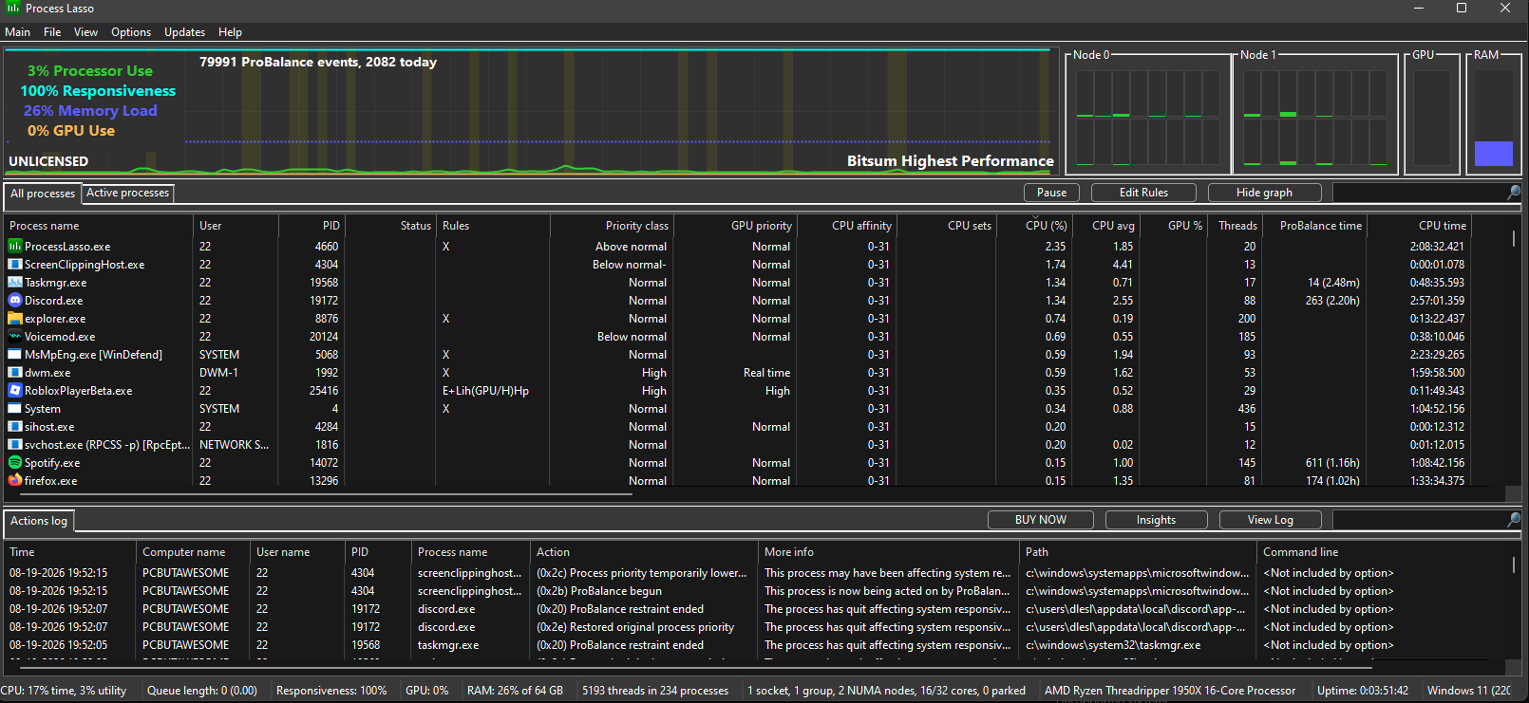1529x703 pixels.
Task: Click the "79991 ProBalance events, 2082 today" text
Action: tap(318, 62)
